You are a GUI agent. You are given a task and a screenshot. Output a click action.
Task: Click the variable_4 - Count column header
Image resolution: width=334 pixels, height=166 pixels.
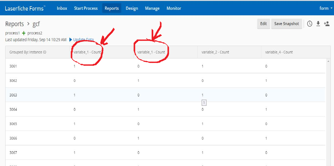point(279,52)
